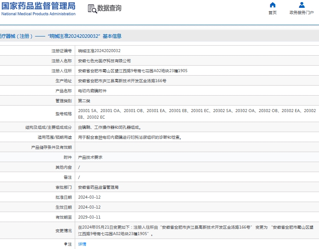This screenshot has width=319, height=249.
Task: Click the 管理类别 field label
Action: click(64, 101)
